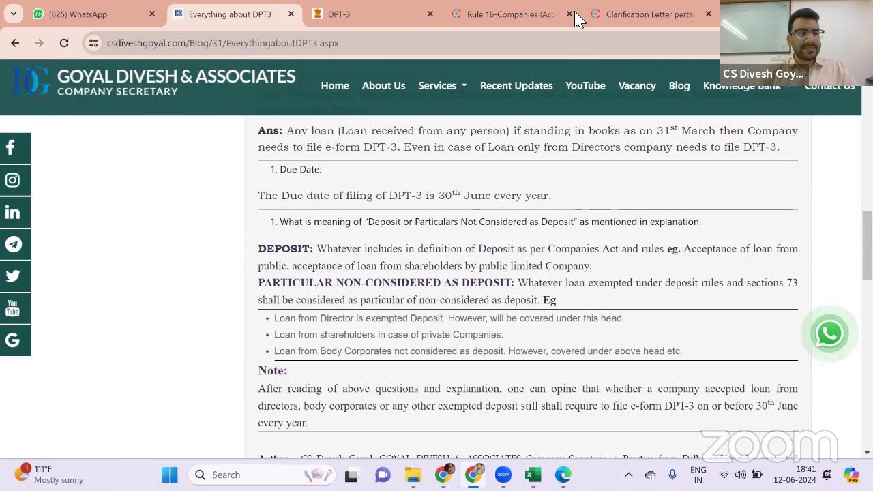Expand the Services dropdown menu
873x491 pixels.
tap(442, 85)
